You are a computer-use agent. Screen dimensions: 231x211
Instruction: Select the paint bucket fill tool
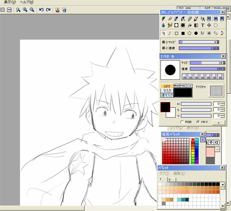190,25
